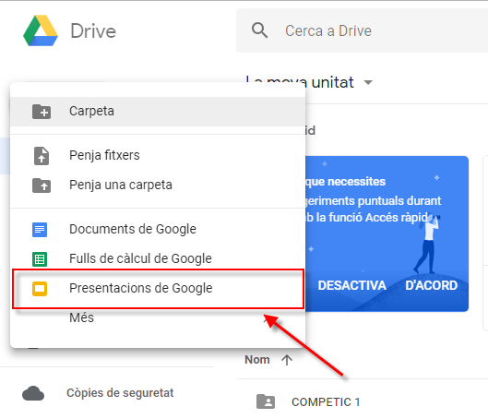488x419 pixels.
Task: Click the DESACTIVA button on the blue card
Action: [352, 285]
